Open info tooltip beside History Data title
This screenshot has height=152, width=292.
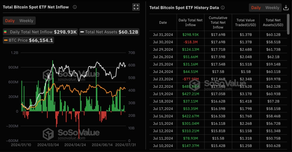[223, 8]
